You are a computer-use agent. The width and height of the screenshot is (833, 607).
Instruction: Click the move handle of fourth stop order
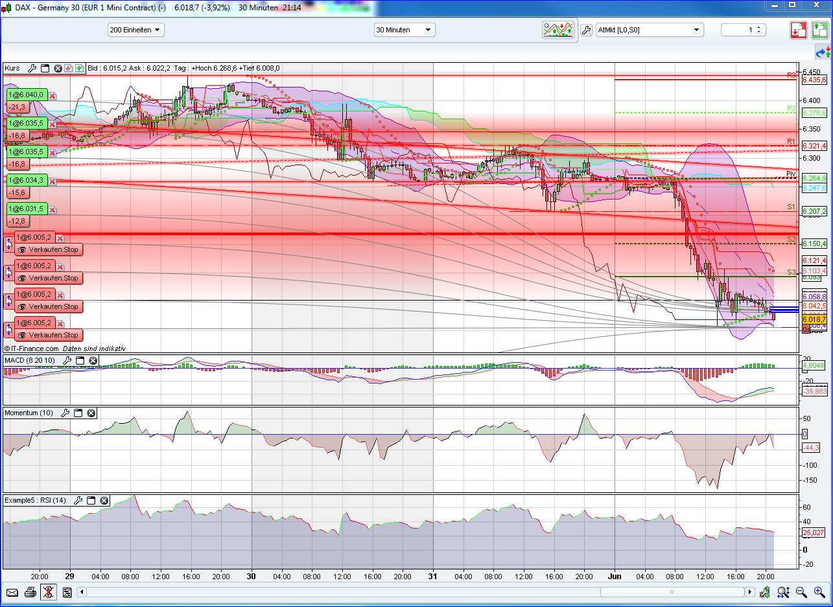tap(8, 329)
